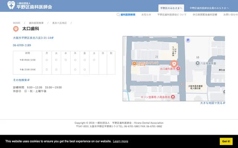
Task: Click the orange tooth pin beside 太口歯科 title
Action: (16, 28)
